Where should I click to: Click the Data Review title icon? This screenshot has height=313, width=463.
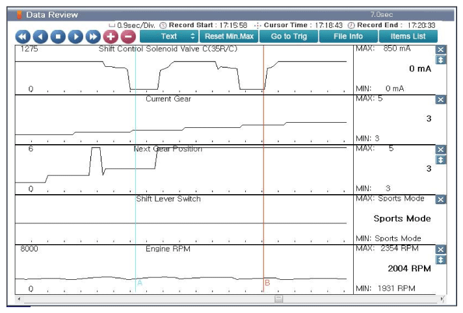20,15
